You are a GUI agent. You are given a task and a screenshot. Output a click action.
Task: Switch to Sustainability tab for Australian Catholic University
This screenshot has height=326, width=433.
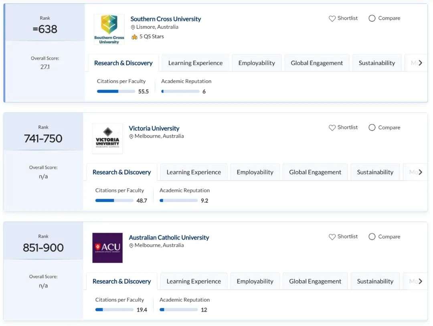(375, 281)
